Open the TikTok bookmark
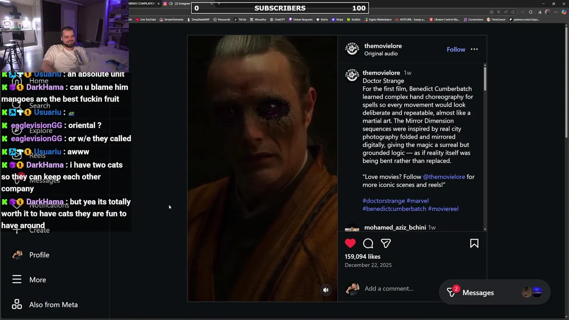 pyautogui.click(x=240, y=20)
